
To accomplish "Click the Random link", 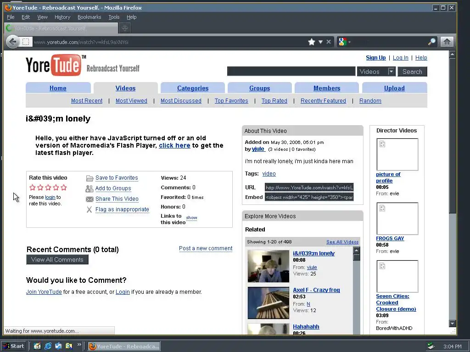I will [370, 100].
